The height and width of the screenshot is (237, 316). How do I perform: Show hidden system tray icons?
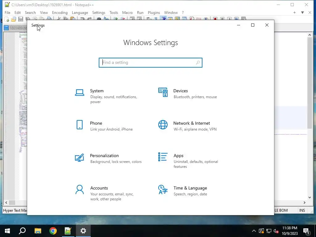pos(254,231)
